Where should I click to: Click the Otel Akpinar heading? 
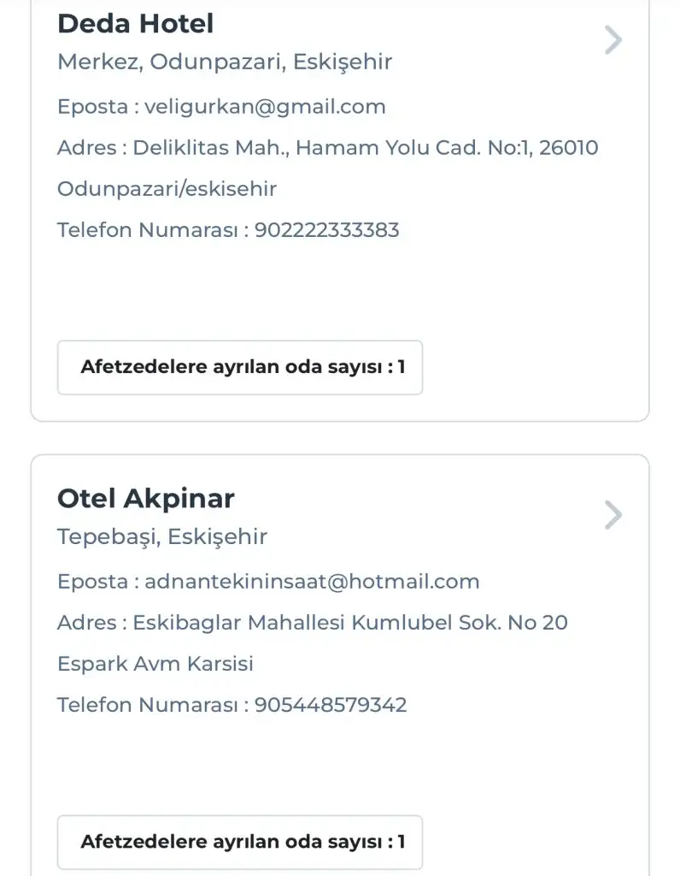pyautogui.click(x=145, y=499)
